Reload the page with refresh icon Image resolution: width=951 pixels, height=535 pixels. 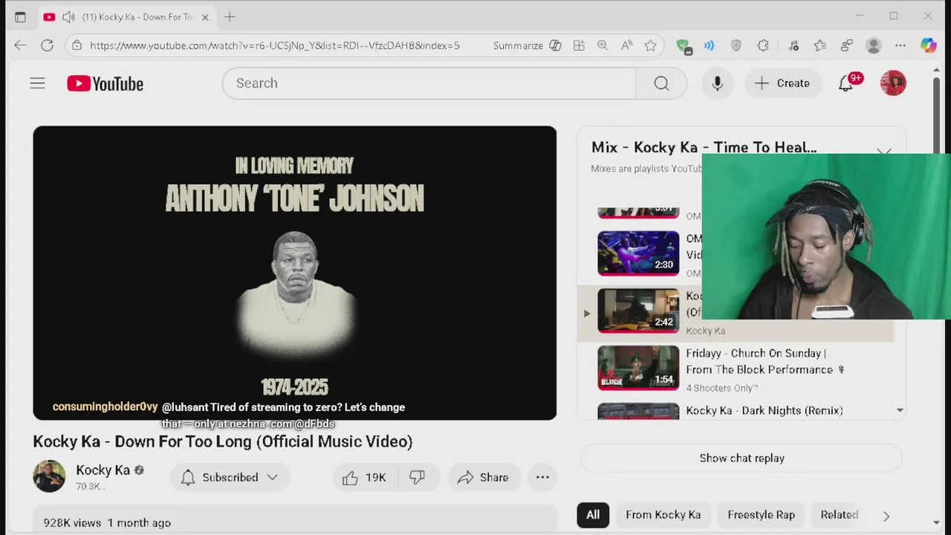(47, 45)
